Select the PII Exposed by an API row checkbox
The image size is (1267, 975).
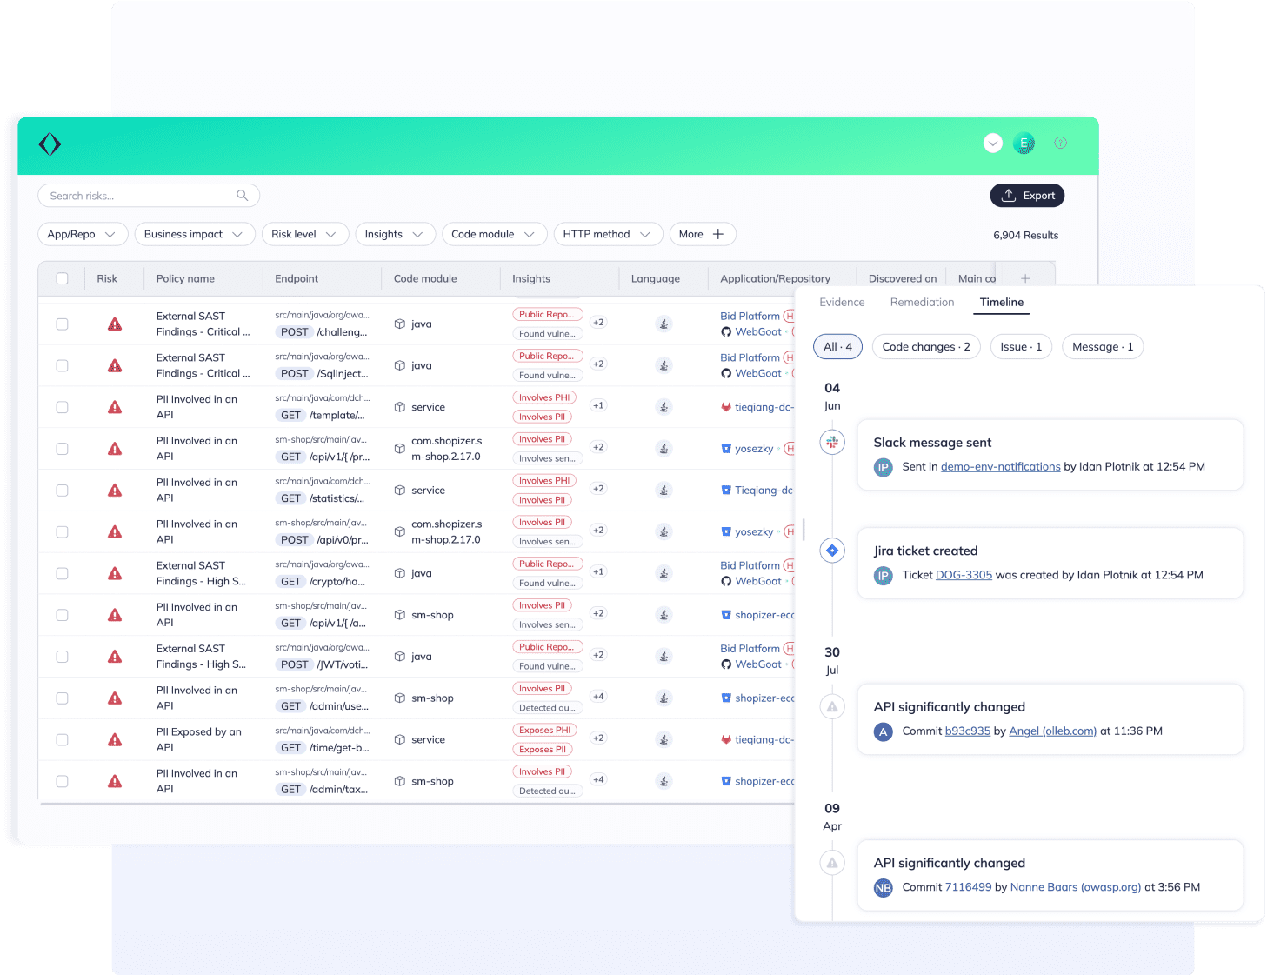coord(62,740)
